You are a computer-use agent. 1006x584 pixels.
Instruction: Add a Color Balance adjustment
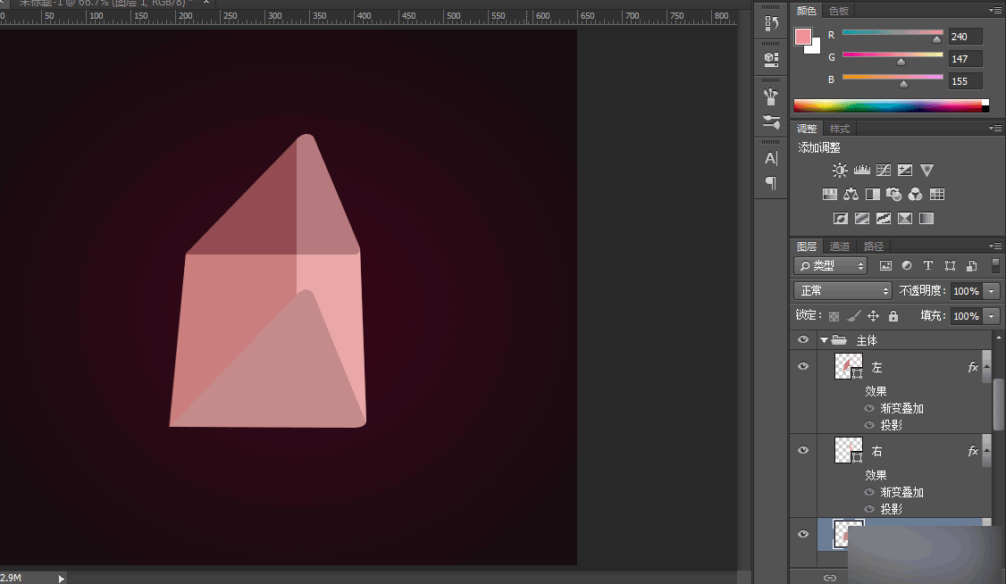click(x=851, y=195)
